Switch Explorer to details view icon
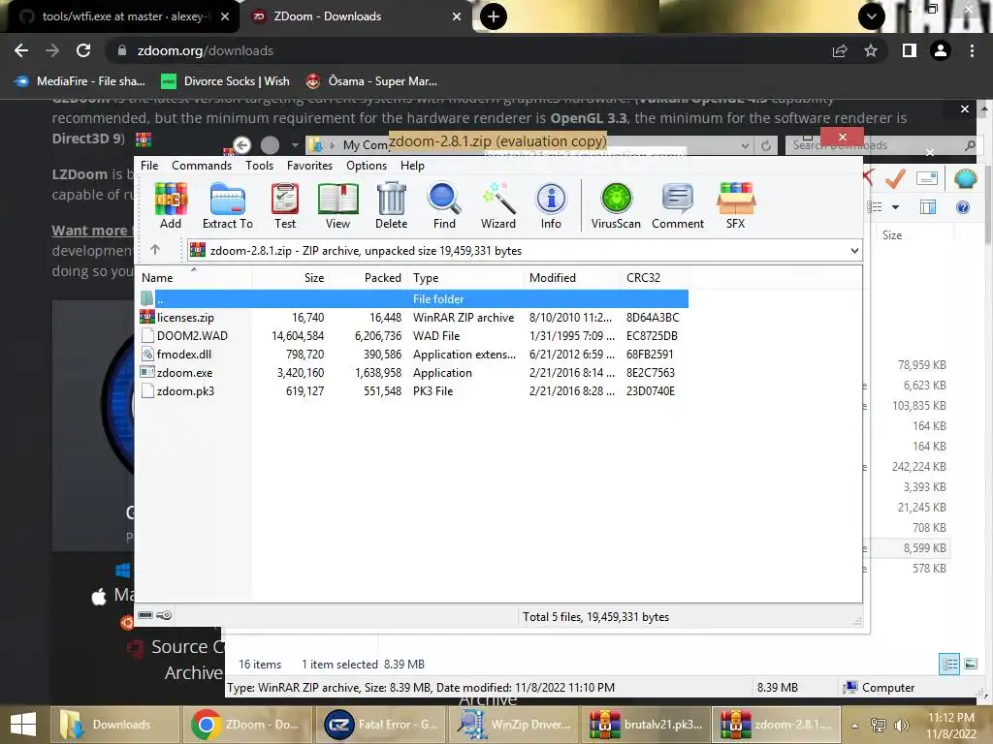Screen dimensions: 993x744 pos(949,664)
